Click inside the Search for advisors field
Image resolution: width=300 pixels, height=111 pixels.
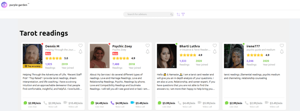pos(149,15)
